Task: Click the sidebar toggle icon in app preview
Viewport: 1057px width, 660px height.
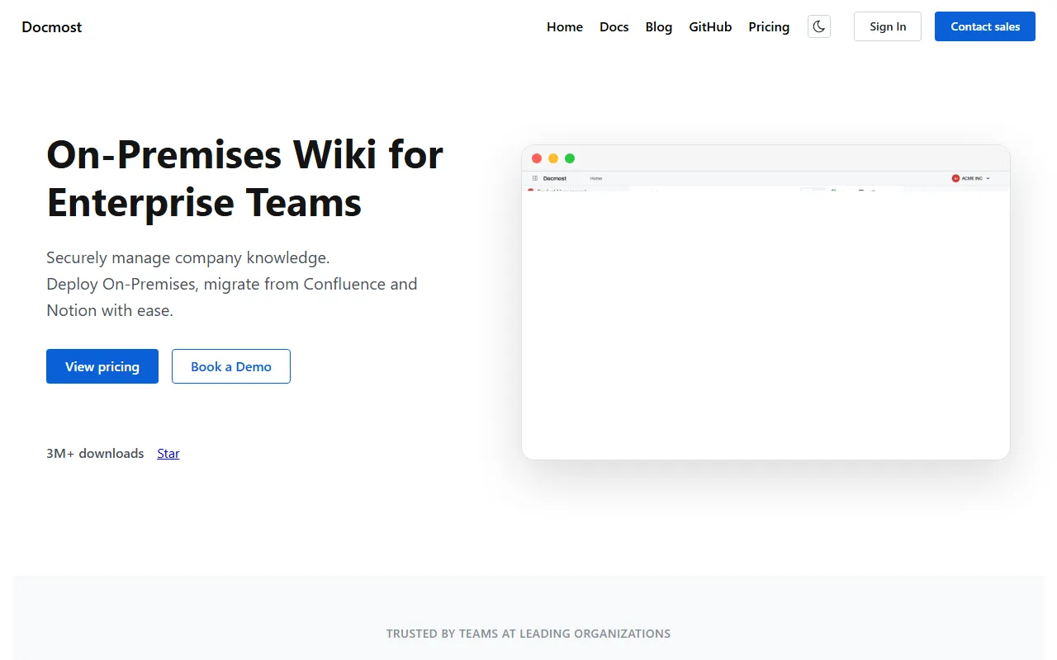Action: (535, 178)
